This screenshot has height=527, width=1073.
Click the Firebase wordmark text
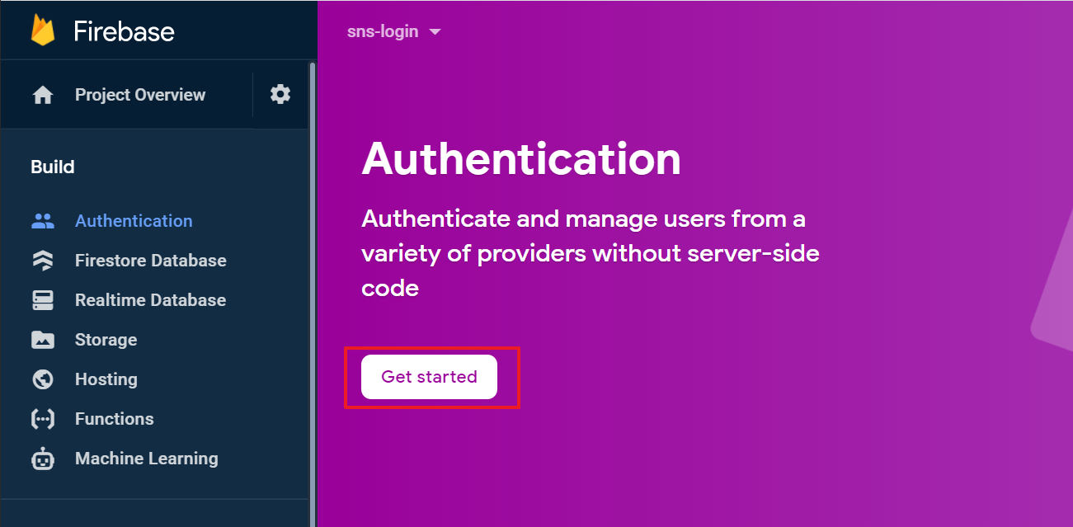pyautogui.click(x=124, y=31)
